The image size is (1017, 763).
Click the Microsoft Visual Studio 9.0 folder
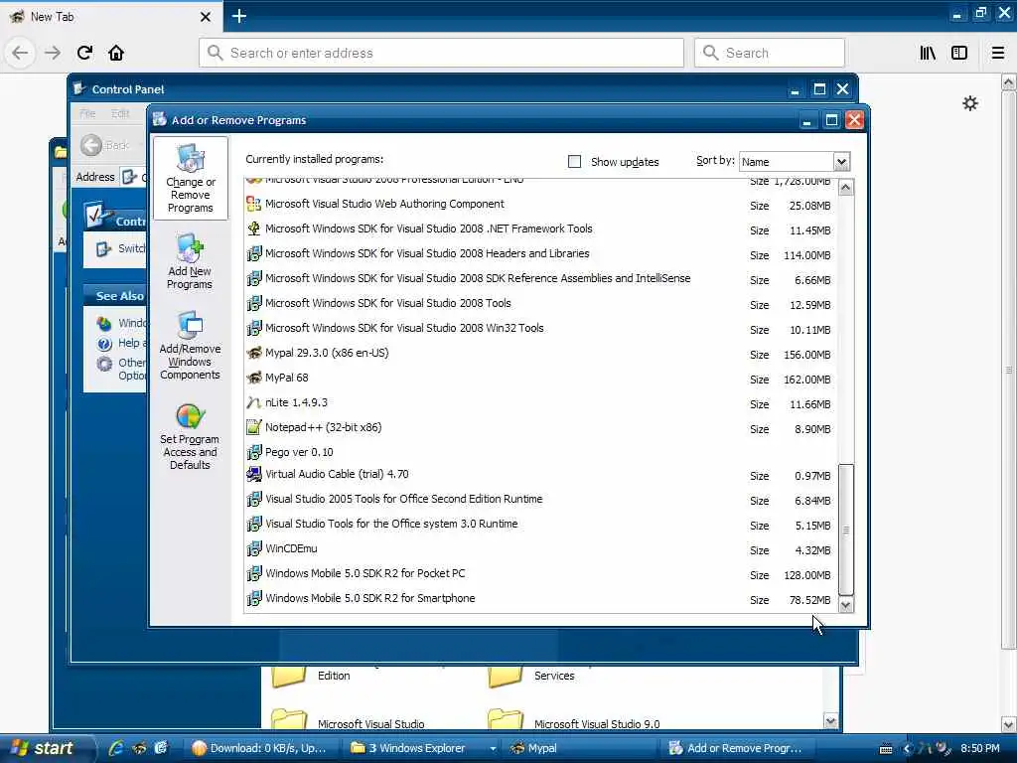574,721
